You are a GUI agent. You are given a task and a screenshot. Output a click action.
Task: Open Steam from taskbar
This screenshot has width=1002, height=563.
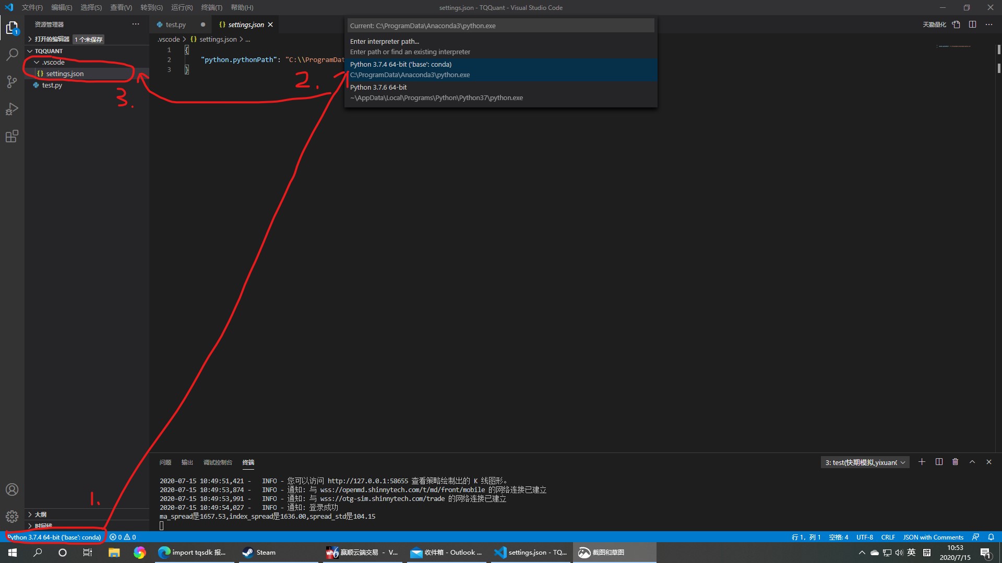[x=278, y=553]
